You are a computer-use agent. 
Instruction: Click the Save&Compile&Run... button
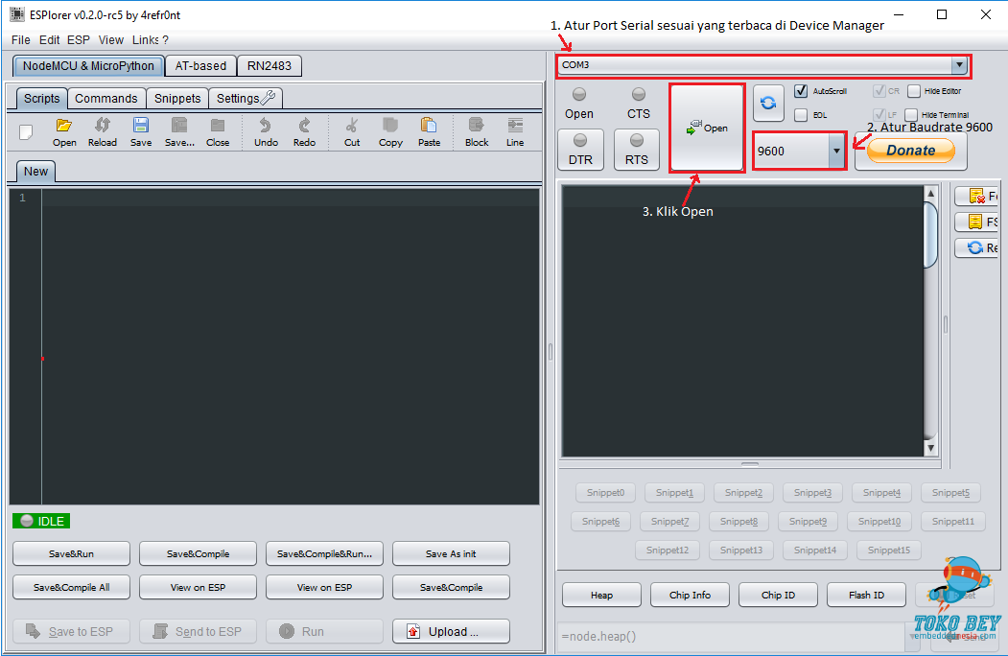[324, 553]
